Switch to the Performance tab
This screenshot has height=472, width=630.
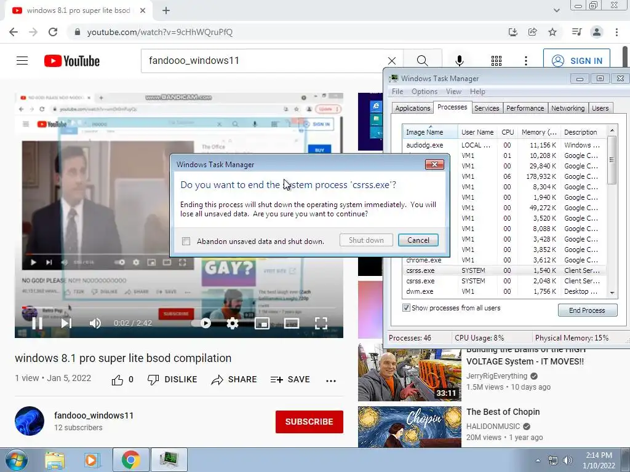point(525,108)
